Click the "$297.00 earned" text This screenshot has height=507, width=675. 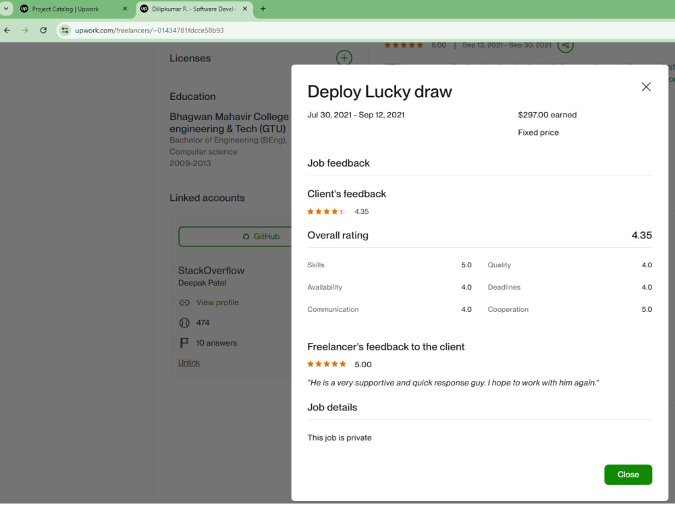pyautogui.click(x=547, y=115)
